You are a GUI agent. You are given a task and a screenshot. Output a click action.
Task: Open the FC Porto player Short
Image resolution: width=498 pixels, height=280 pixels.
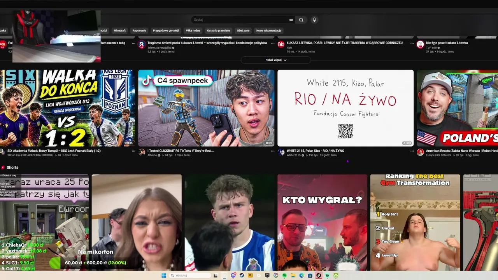click(x=230, y=222)
